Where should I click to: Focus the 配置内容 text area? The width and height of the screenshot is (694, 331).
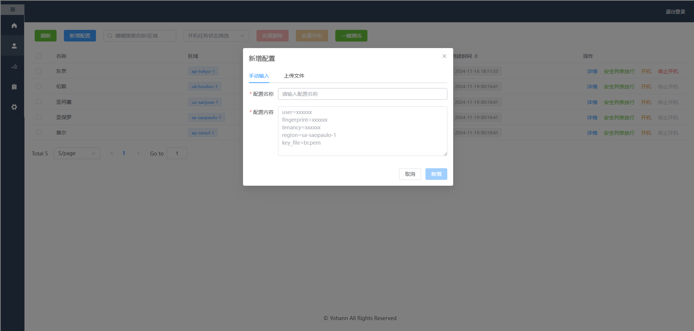(x=363, y=131)
